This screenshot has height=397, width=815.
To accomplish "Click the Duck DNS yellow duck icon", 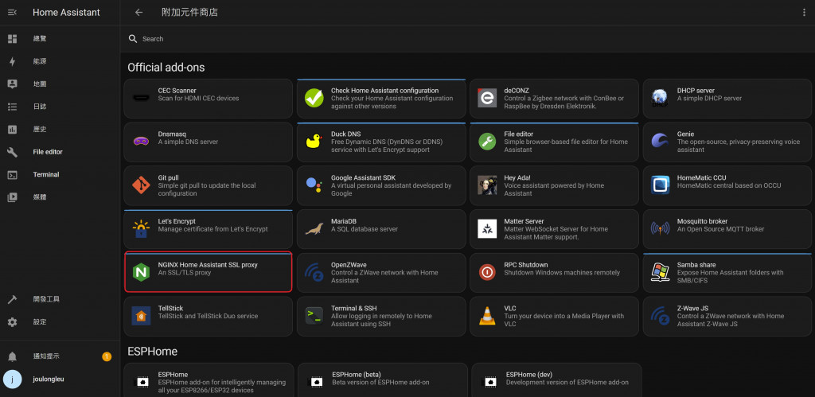I will 314,142.
